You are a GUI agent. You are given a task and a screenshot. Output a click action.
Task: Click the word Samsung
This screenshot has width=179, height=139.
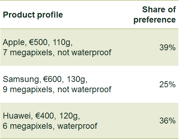point(21,80)
